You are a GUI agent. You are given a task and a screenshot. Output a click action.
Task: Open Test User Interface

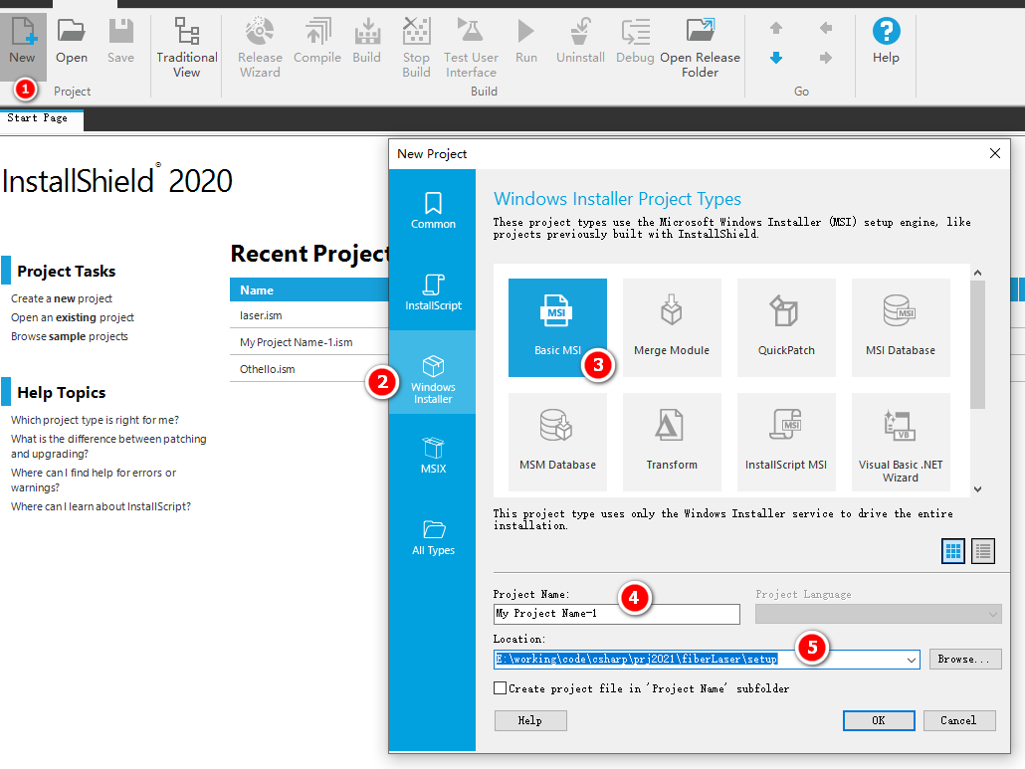pos(471,49)
